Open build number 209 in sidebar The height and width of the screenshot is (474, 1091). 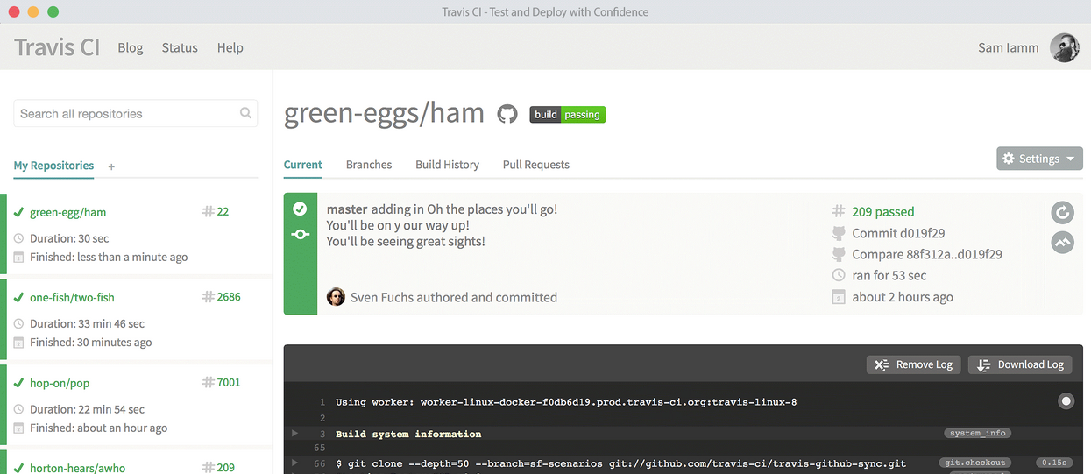[225, 468]
